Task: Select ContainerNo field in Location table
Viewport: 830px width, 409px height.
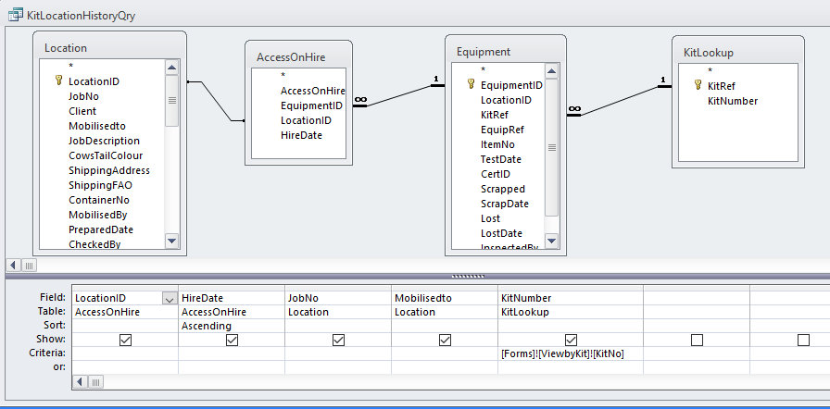Action: pyautogui.click(x=99, y=200)
